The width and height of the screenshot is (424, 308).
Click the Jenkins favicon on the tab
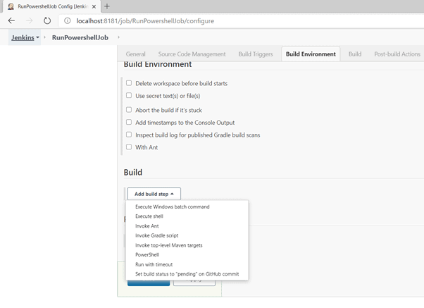click(11, 6)
